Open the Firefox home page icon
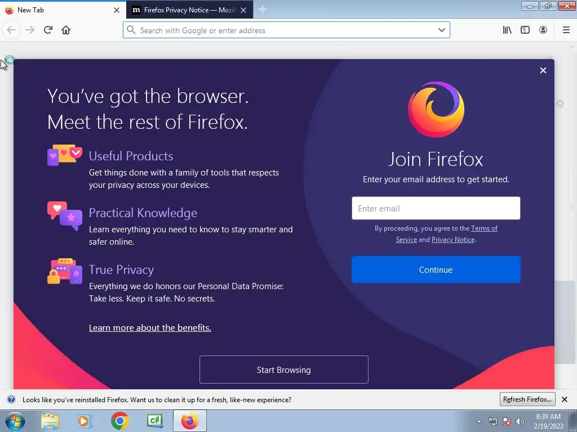This screenshot has height=432, width=577. (66, 30)
